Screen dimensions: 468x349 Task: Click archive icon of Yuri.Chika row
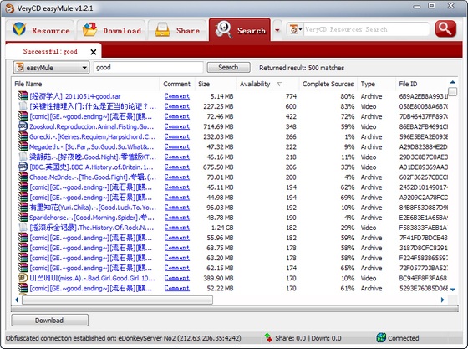point(23,208)
